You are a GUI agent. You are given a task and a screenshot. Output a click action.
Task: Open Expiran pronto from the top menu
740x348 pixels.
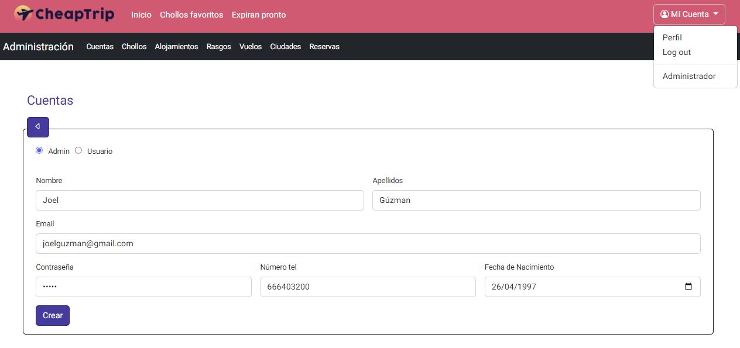click(258, 15)
